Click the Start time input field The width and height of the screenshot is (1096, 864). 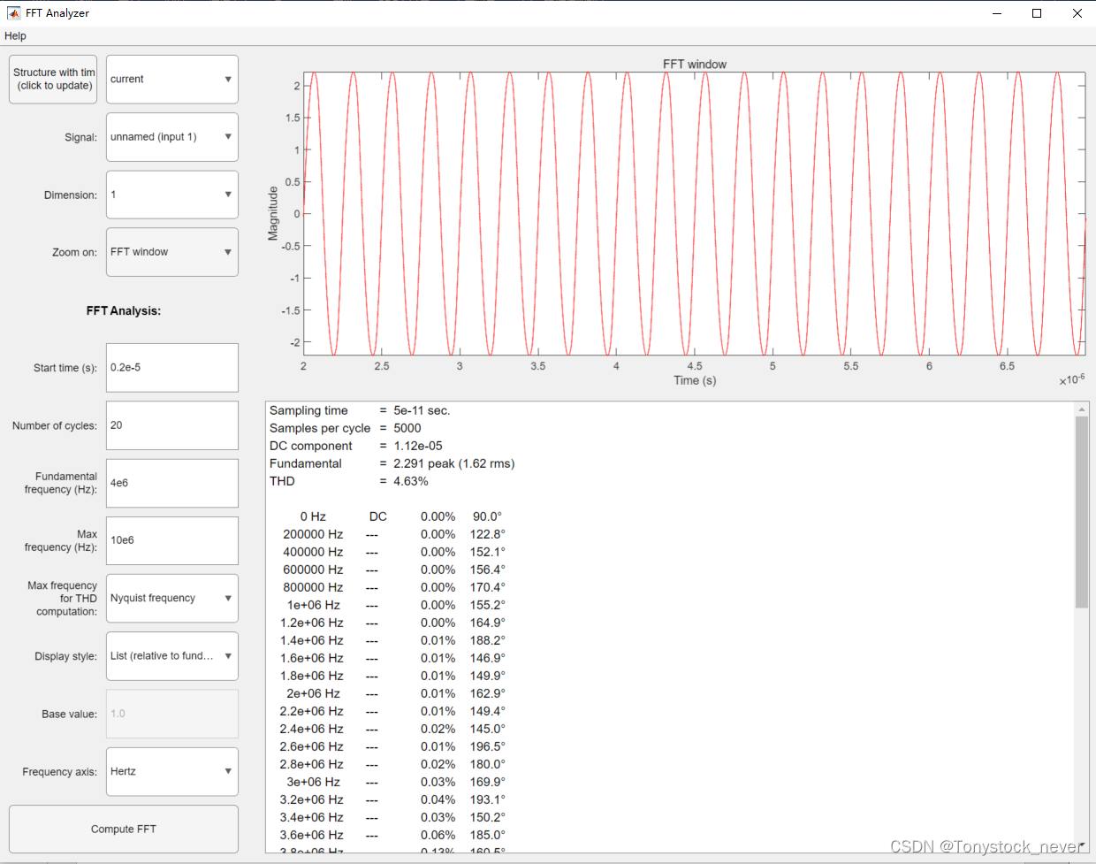point(171,368)
